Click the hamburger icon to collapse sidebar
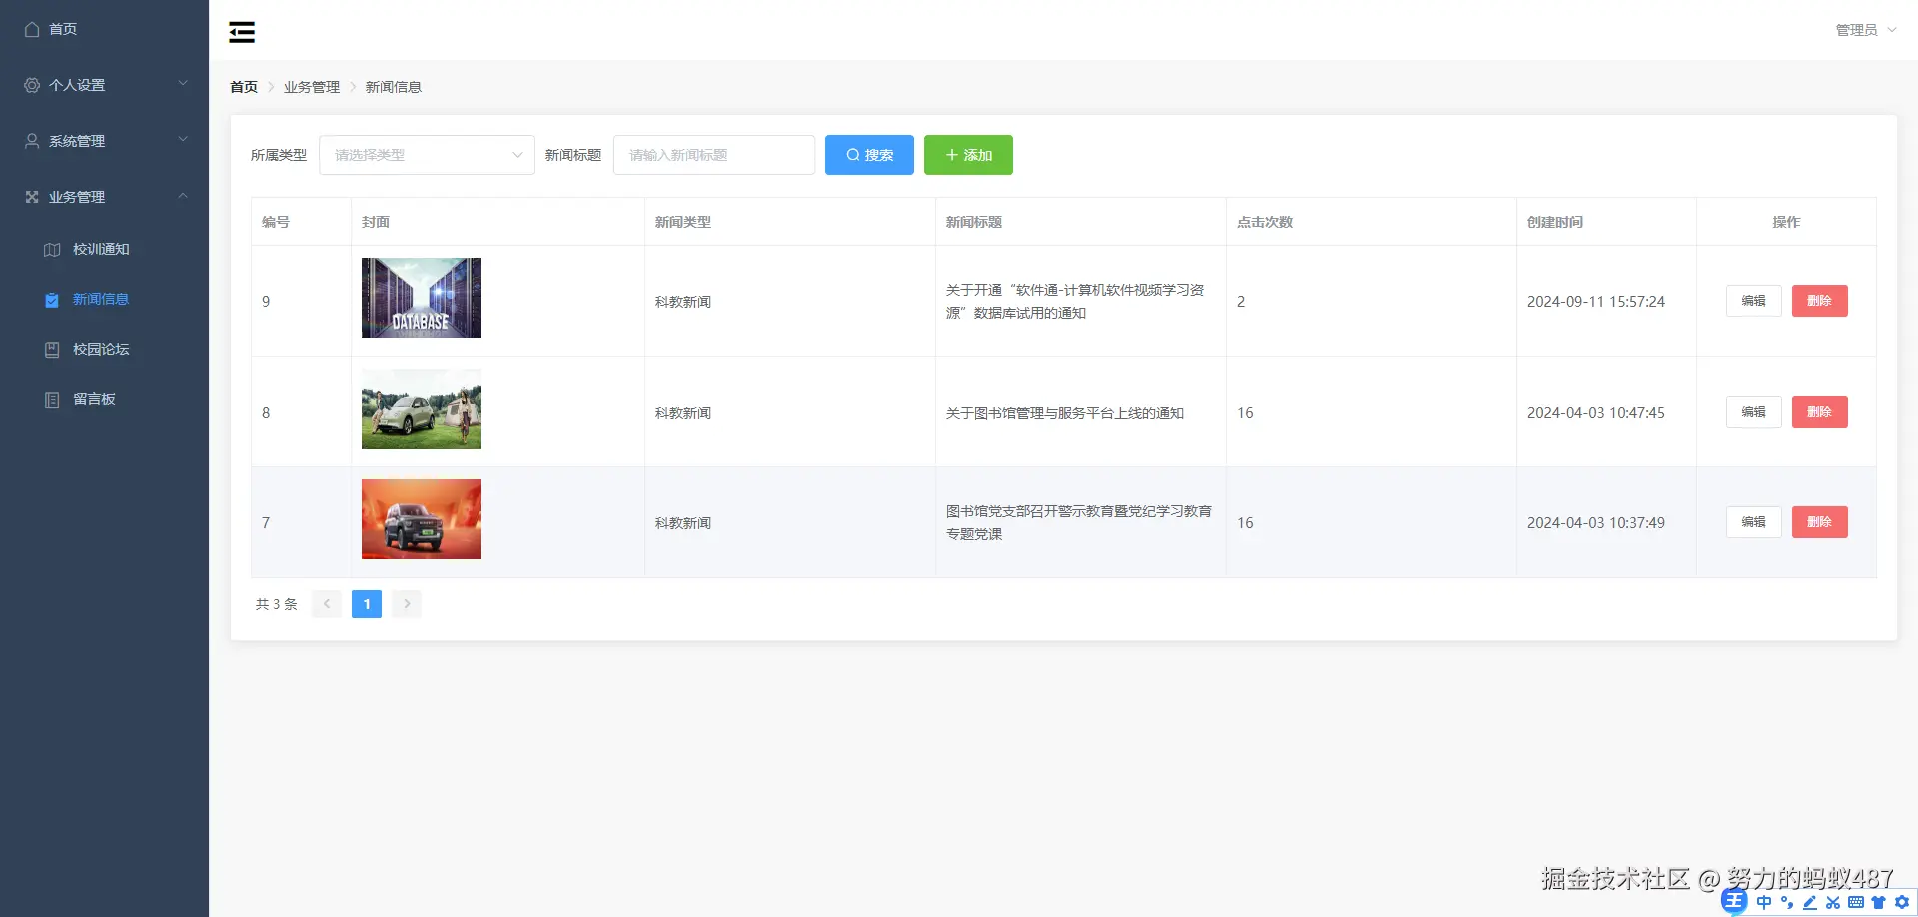This screenshot has height=917, width=1918. [241, 32]
